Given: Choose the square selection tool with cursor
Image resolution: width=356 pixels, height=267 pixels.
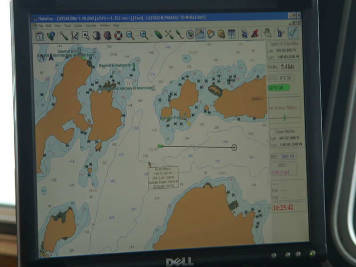Looking at the screenshot, I should 85,36.
